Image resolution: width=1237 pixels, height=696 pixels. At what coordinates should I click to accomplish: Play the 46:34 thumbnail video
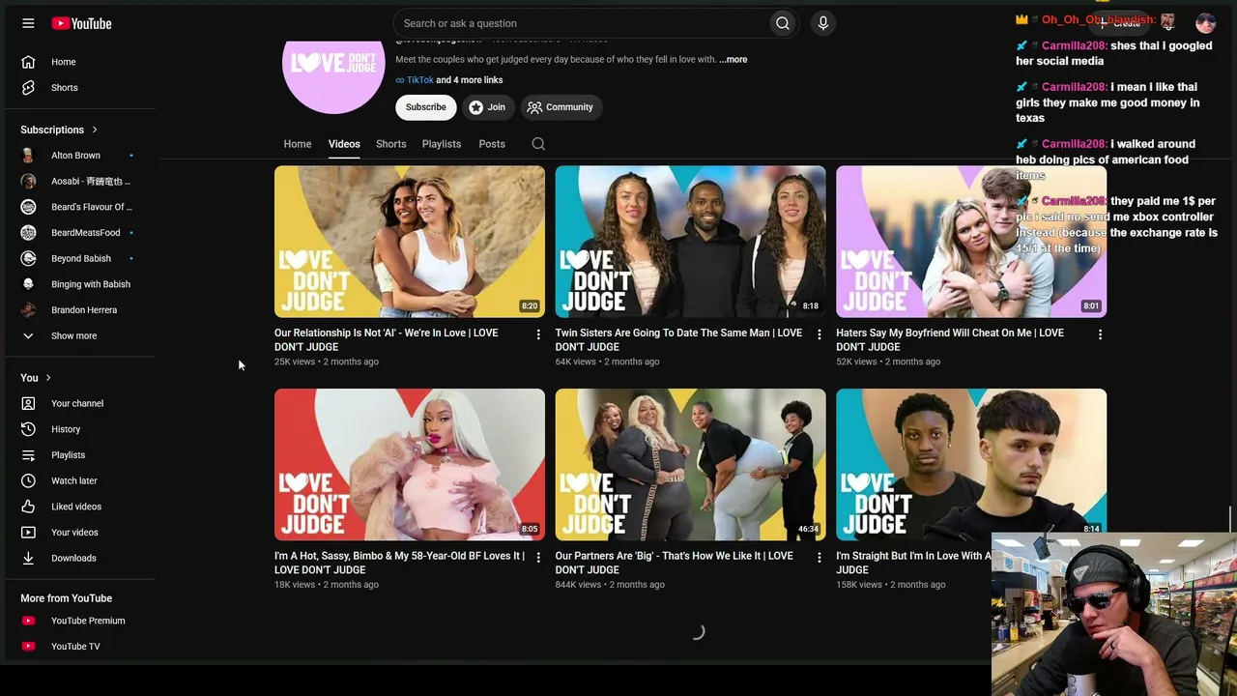point(690,465)
